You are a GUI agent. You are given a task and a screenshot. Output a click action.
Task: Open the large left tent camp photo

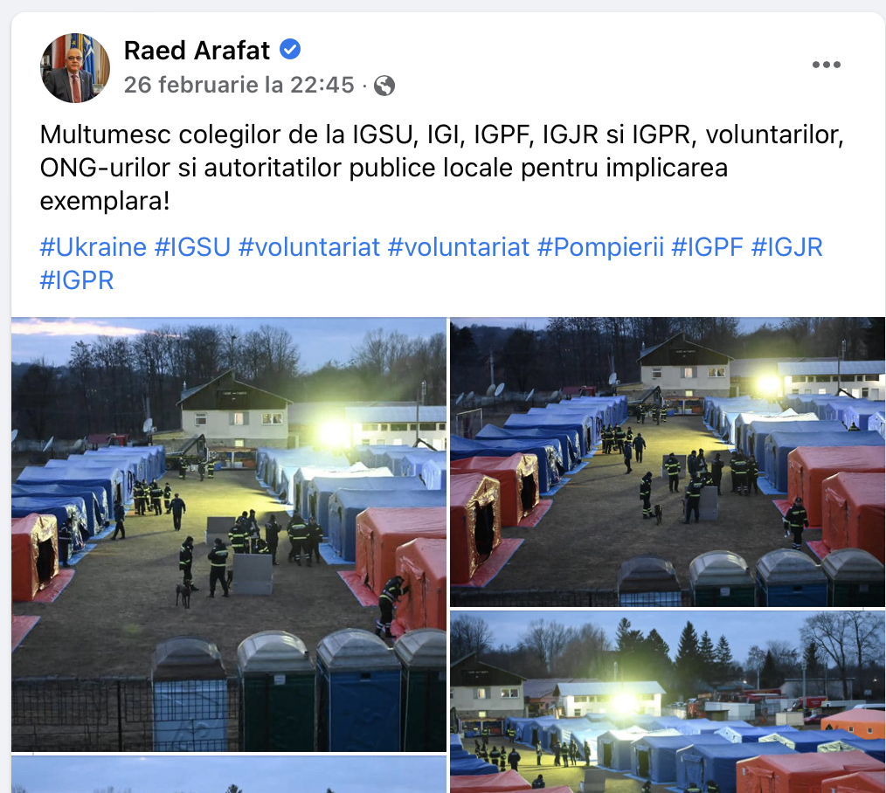pyautogui.click(x=229, y=534)
